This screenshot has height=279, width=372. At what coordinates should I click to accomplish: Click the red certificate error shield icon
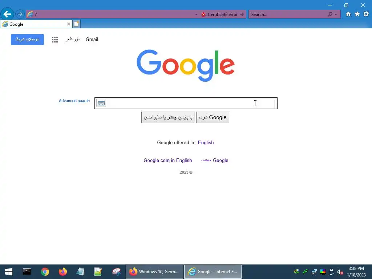pyautogui.click(x=203, y=15)
